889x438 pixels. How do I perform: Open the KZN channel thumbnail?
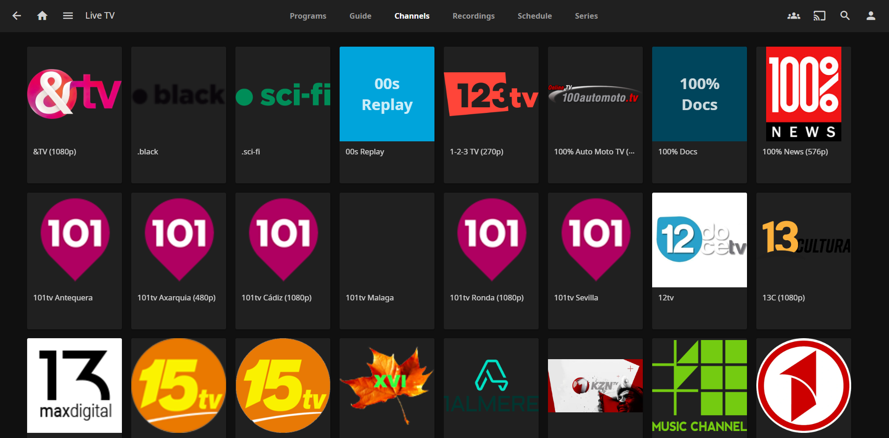pos(595,385)
